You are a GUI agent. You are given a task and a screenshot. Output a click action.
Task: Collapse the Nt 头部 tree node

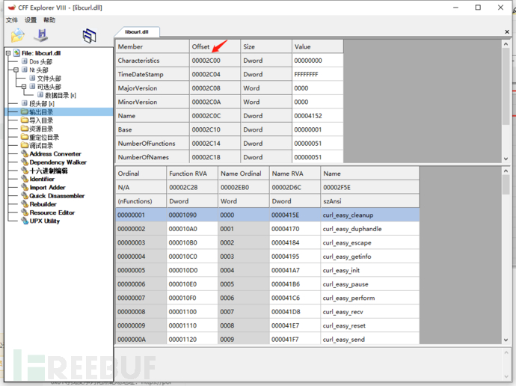16,70
